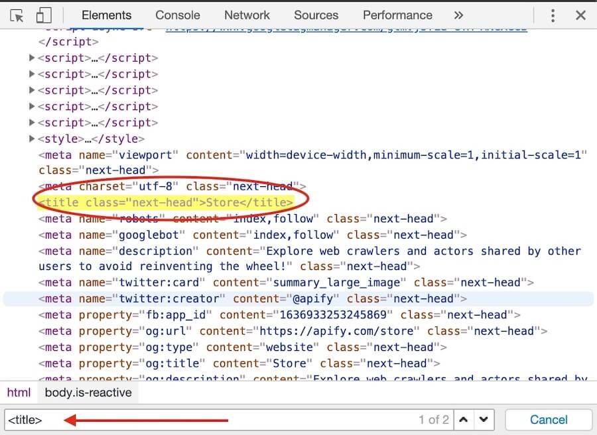Screen dimensions: 597x435
Task: Expand the collapsed style node
Action: click(33, 139)
